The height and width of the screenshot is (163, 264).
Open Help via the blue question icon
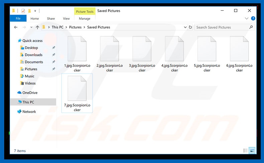point(253,18)
